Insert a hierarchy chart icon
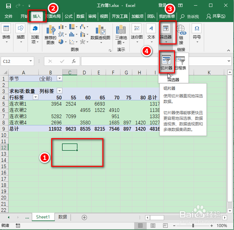Screen dimensions: 234x230 [x=72, y=27]
